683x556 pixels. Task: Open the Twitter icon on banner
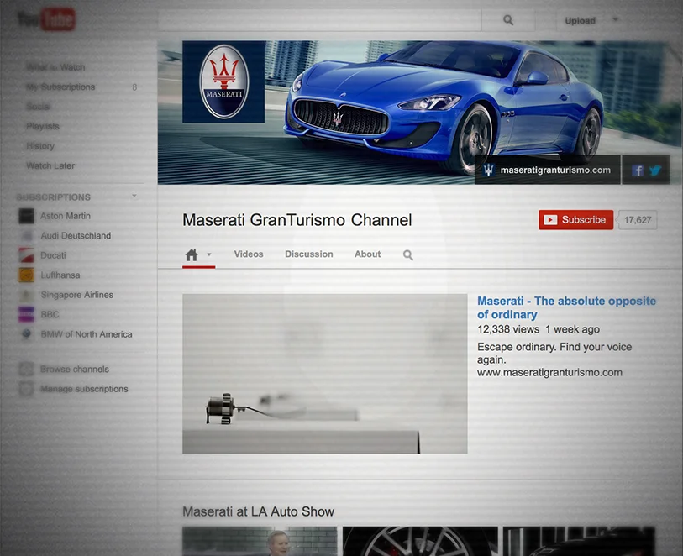tap(655, 170)
